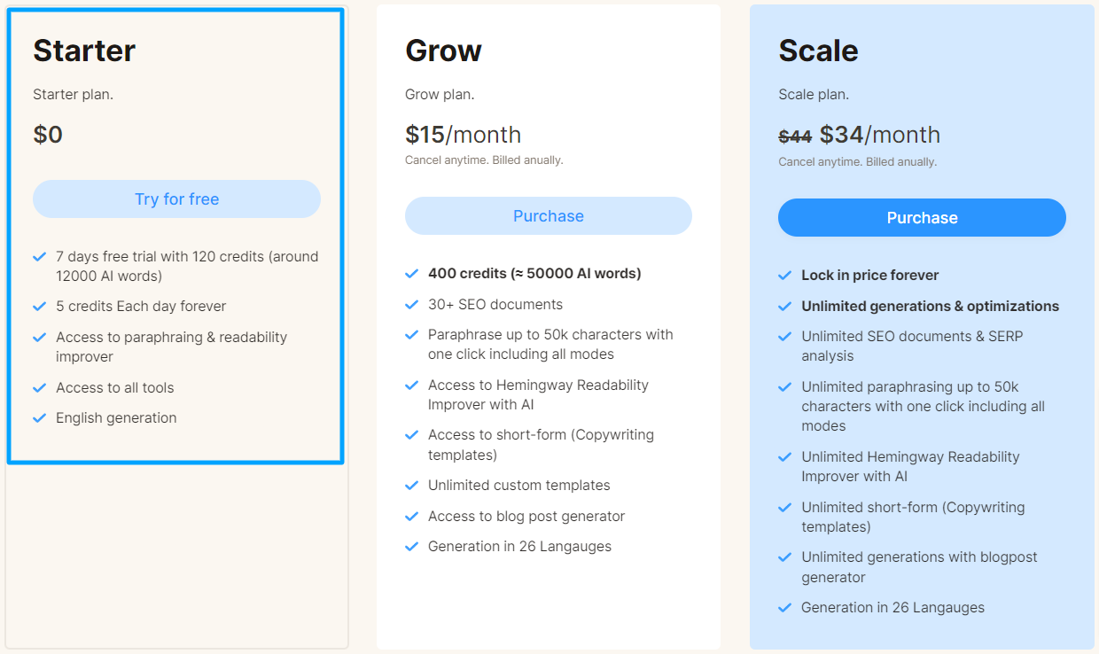The image size is (1099, 654).
Task: Purchase the Scale plan
Action: (922, 218)
